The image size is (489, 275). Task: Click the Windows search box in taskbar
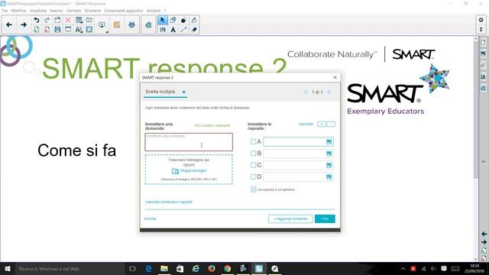[x=70, y=269]
